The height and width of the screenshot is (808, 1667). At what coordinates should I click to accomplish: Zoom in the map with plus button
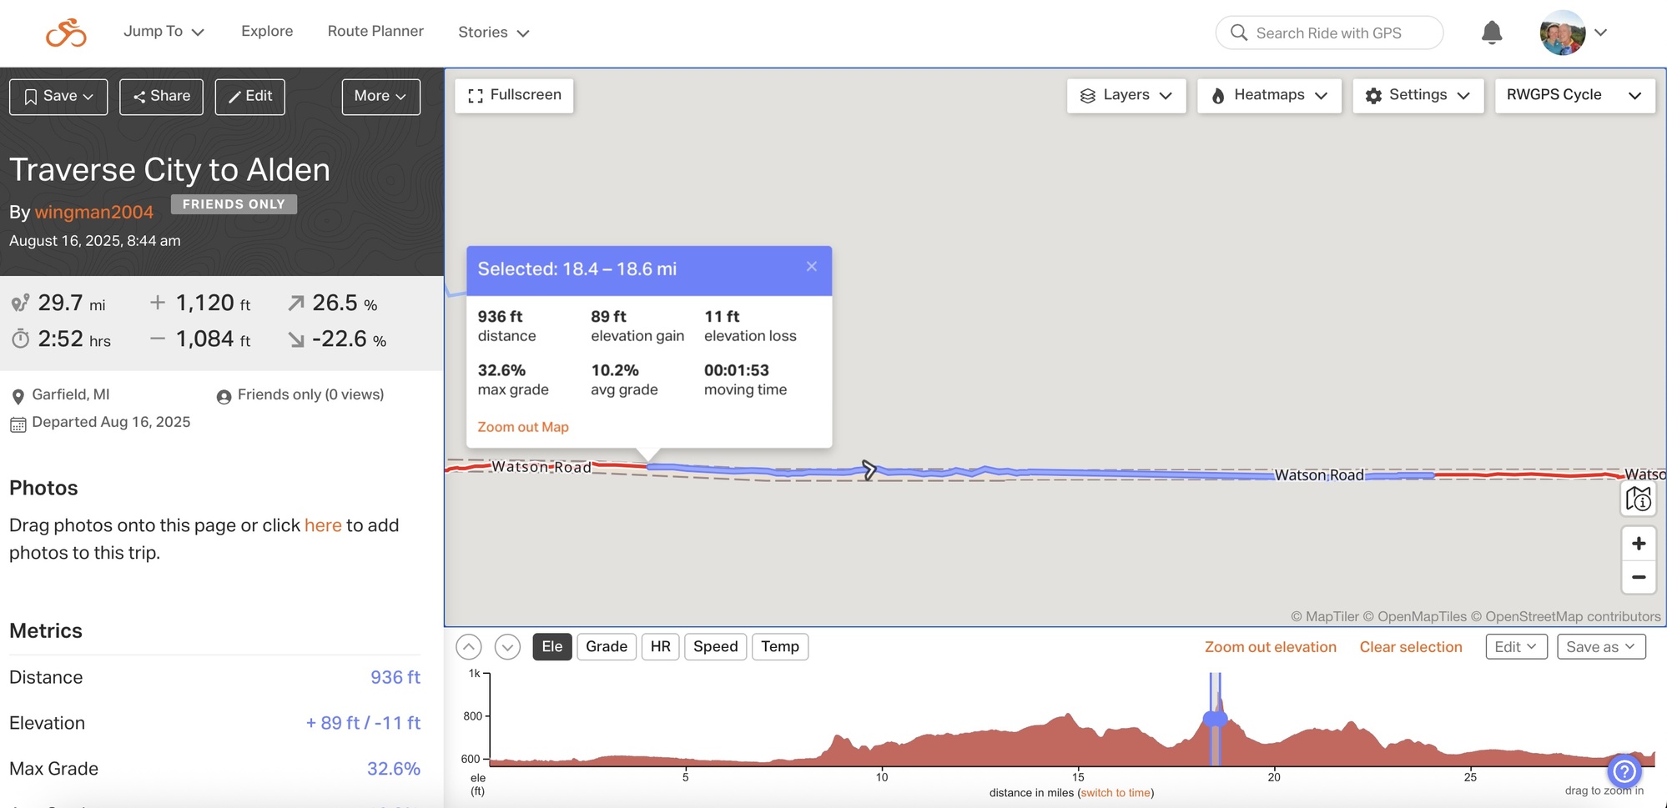point(1638,544)
